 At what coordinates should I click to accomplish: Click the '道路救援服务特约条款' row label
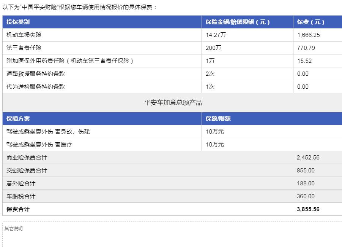point(36,73)
